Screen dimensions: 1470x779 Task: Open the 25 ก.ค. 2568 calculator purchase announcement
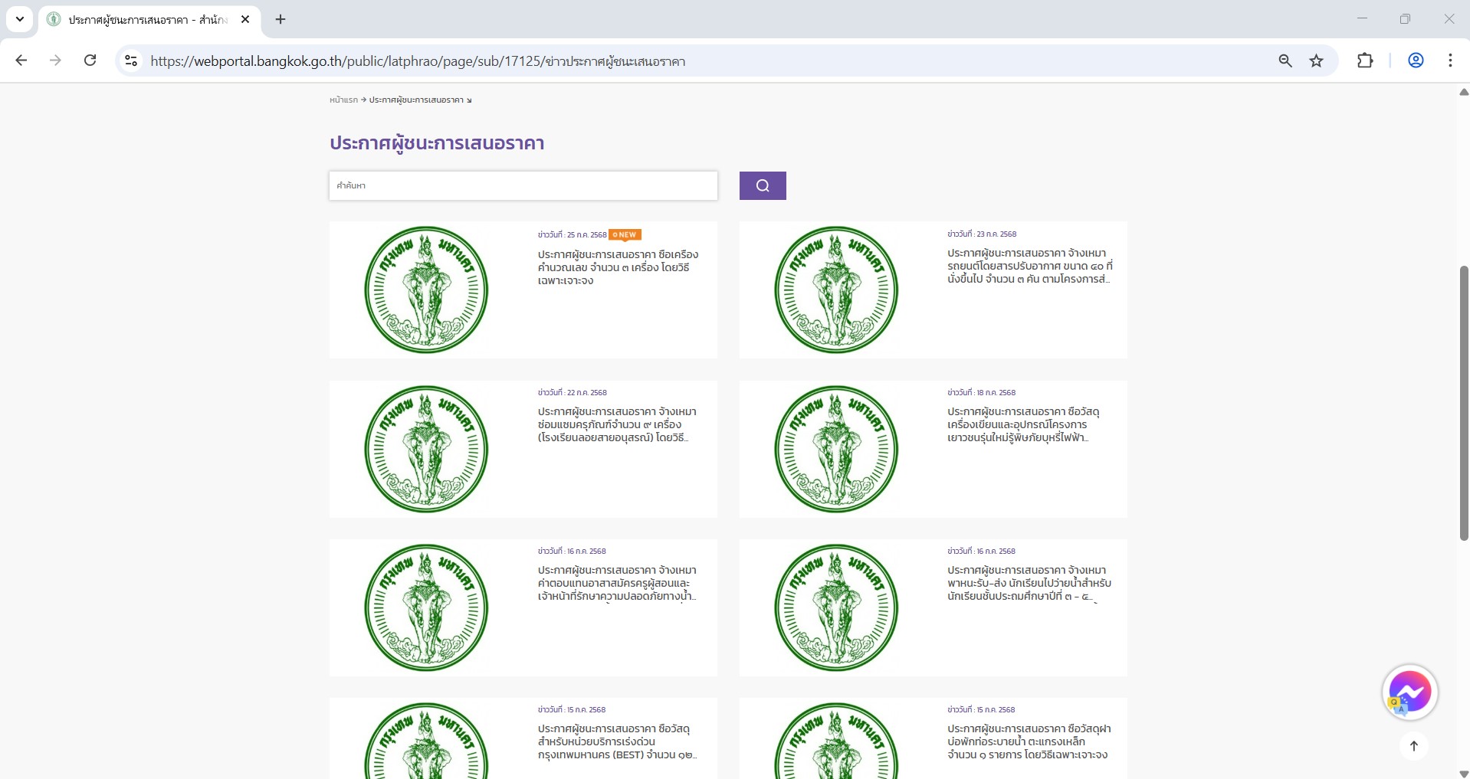(618, 267)
